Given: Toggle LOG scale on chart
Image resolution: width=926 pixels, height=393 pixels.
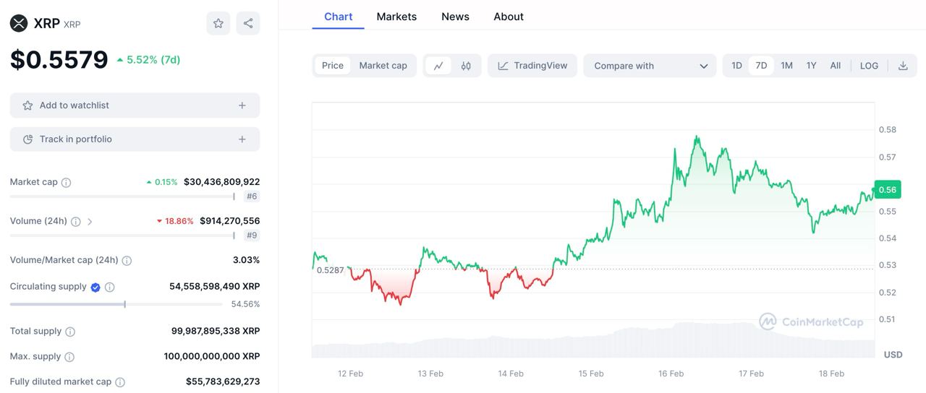Looking at the screenshot, I should [869, 66].
